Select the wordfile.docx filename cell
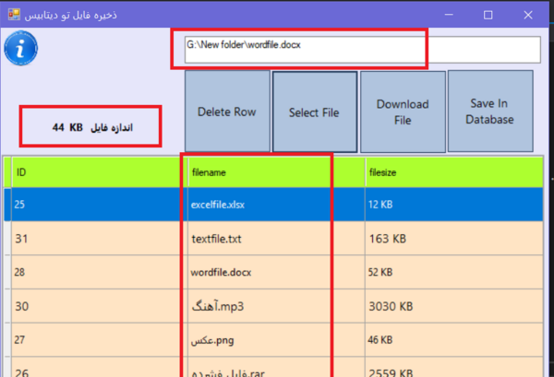The image size is (554, 377). [276, 272]
